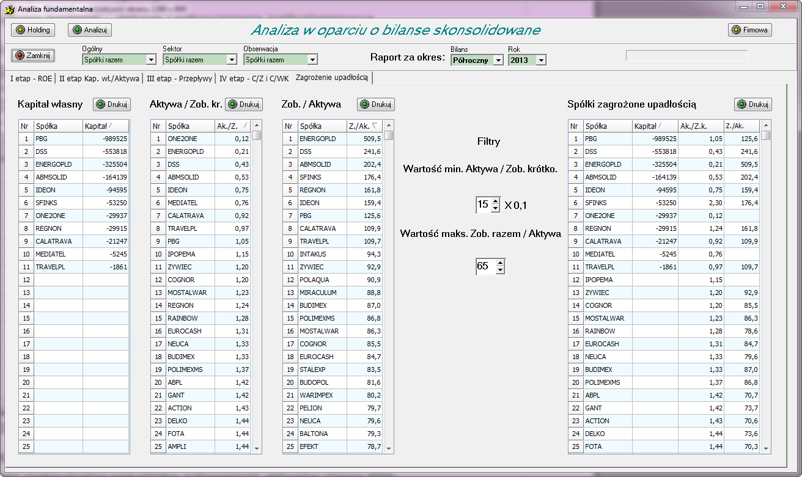Print the Kapitał własny table
802x477 pixels.
(111, 104)
